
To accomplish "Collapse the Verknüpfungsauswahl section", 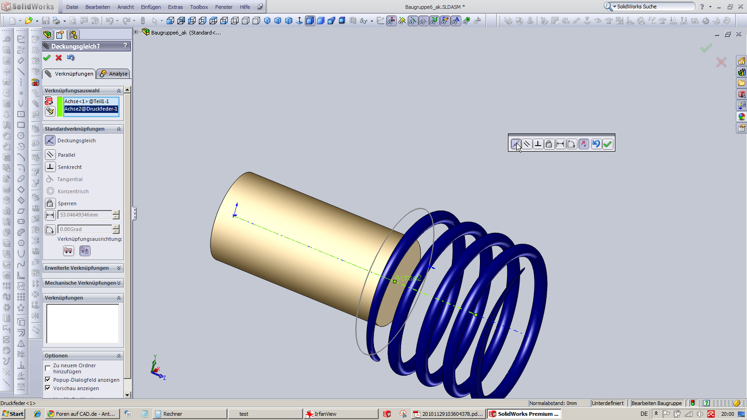I will coord(119,91).
